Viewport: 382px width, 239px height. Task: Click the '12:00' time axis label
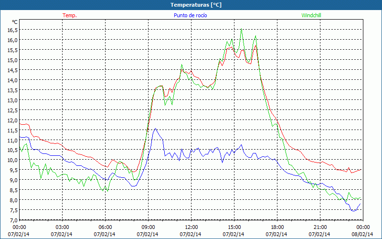pos(191,227)
